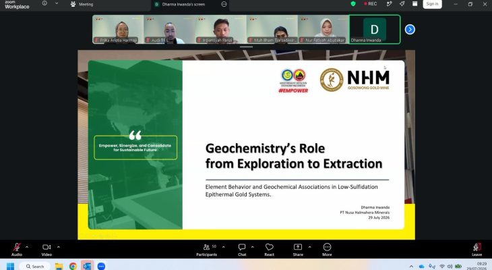Open the Windows Start menu
Screen dimensions: 492x270
[x=10, y=266]
